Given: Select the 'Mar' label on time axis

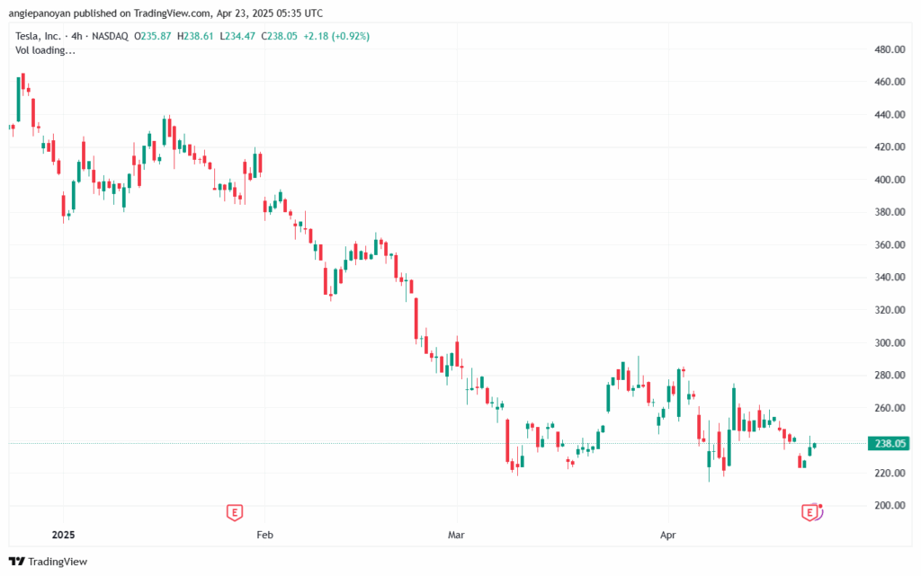Looking at the screenshot, I should coord(457,536).
